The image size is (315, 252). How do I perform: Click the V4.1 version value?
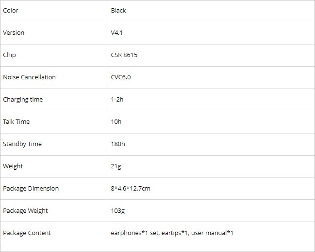click(116, 33)
